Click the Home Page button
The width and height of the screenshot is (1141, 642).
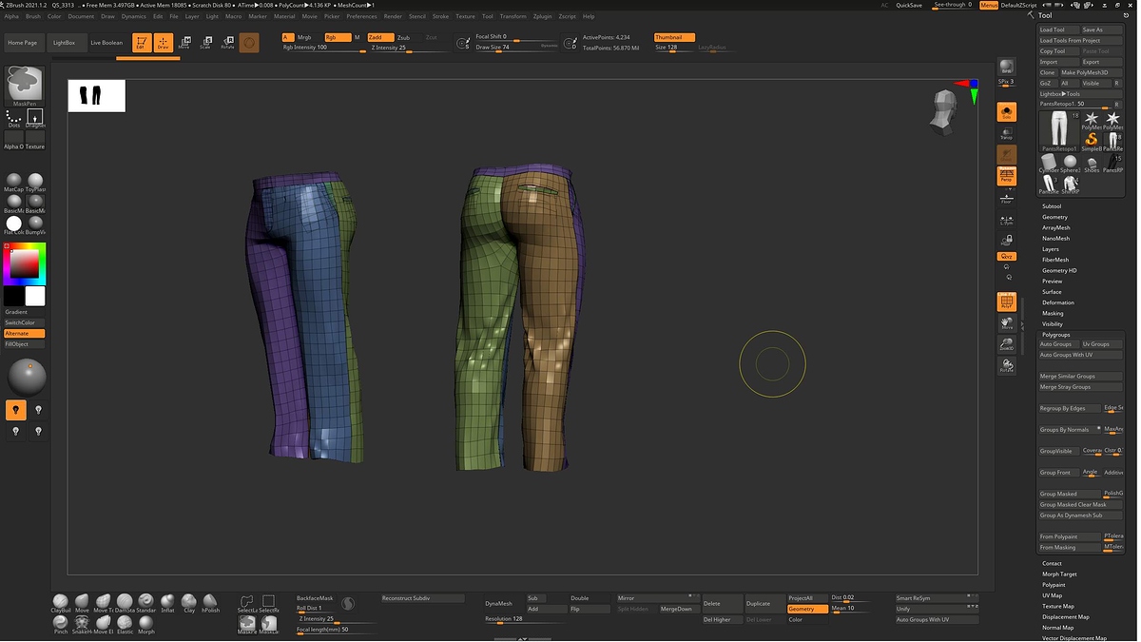23,43
